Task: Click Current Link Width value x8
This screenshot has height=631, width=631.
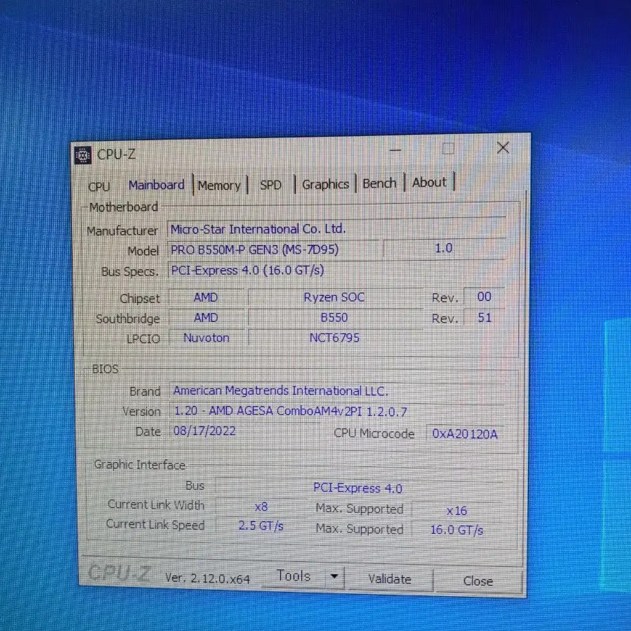Action: point(261,507)
